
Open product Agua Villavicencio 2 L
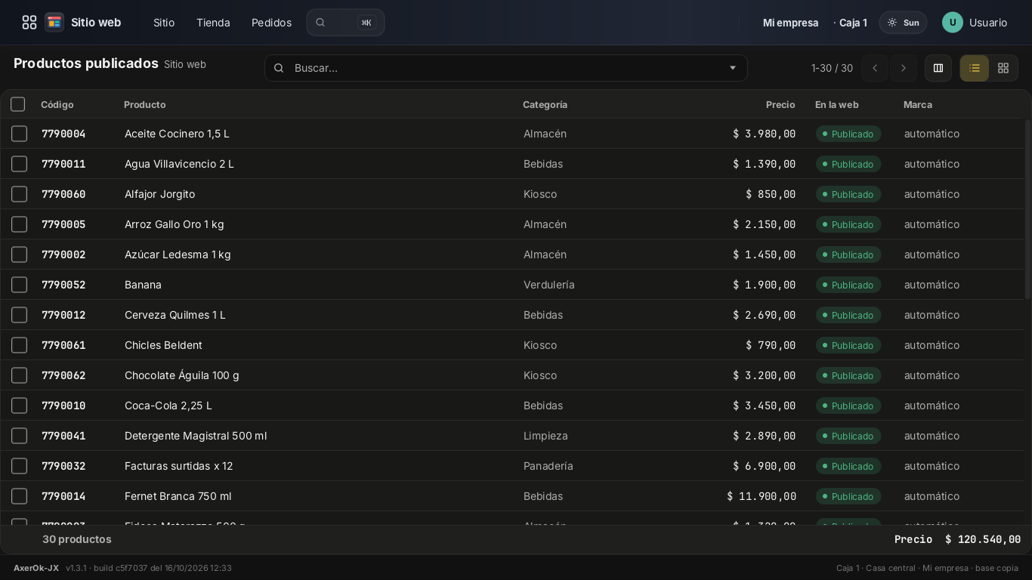[x=179, y=164]
